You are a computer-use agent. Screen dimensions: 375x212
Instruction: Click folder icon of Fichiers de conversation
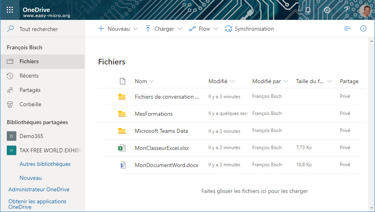[x=122, y=97]
